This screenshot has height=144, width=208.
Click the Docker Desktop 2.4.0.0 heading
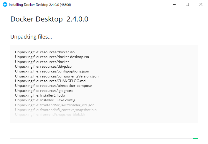click(49, 19)
